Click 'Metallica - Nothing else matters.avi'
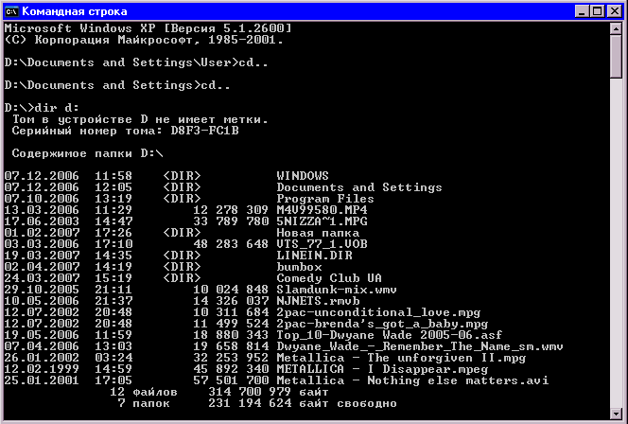This screenshot has width=628, height=424. 412,380
